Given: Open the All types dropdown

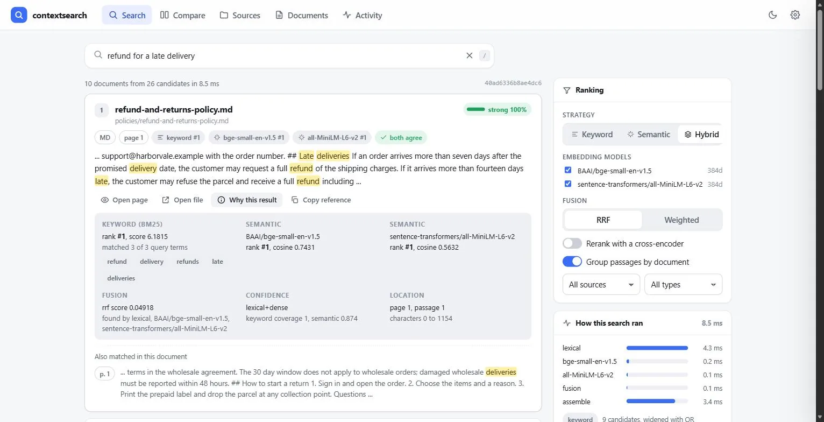Looking at the screenshot, I should coord(683,284).
